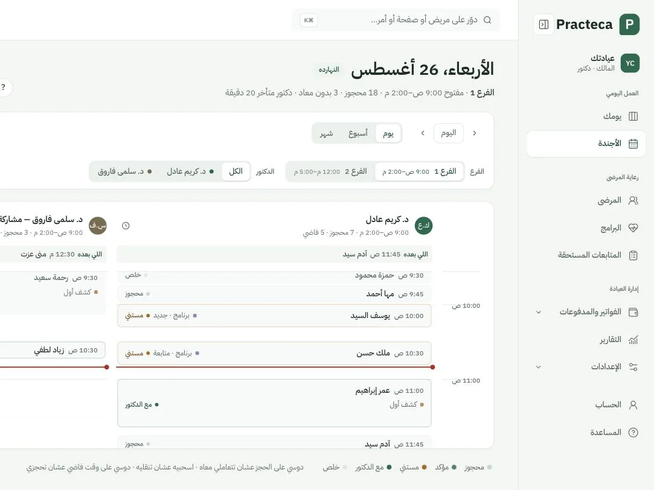The width and height of the screenshot is (654, 490).
Task: Open يوسف السيد 10:00 appointment
Action: pos(274,316)
